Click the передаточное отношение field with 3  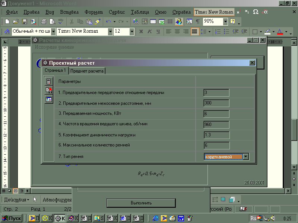coord(216,93)
